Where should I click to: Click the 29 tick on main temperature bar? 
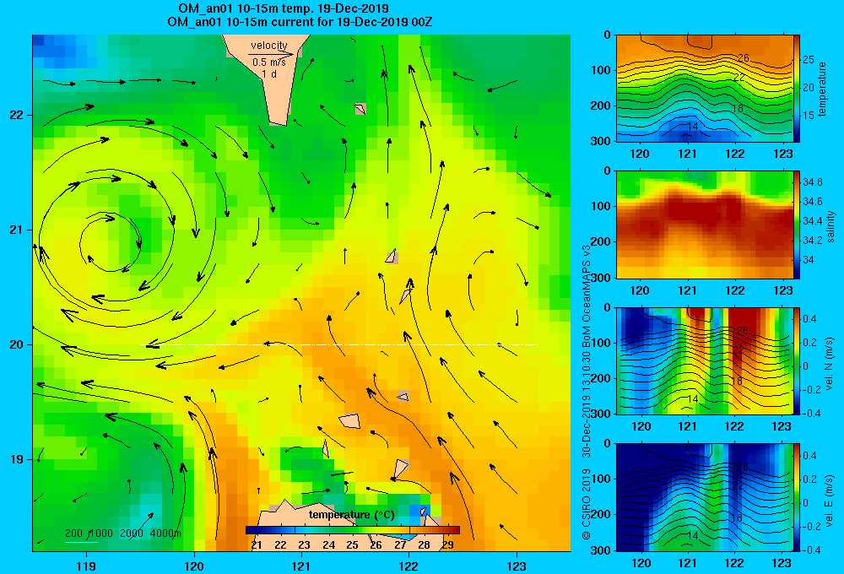pyautogui.click(x=447, y=545)
